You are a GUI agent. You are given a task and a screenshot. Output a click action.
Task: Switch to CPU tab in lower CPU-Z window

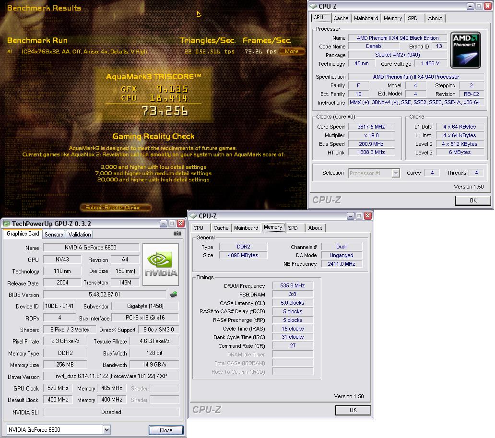pos(198,228)
